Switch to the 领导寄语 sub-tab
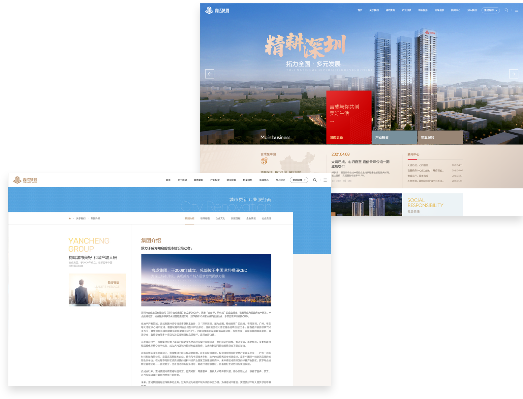523x399 pixels. (205, 218)
